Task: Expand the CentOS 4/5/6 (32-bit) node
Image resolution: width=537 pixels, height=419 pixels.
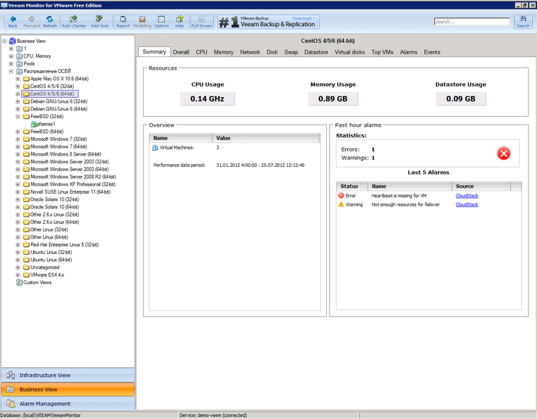Action: pos(18,86)
